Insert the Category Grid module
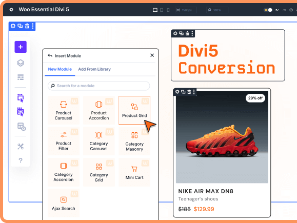297x223 pixels. [99, 172]
